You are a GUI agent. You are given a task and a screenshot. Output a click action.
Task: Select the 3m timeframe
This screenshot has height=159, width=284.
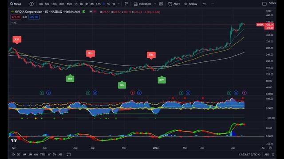point(41,4)
